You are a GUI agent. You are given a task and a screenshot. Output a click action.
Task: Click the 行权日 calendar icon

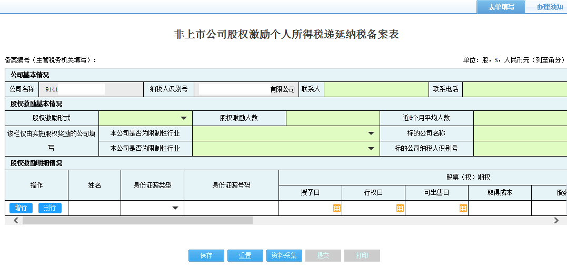click(x=400, y=208)
